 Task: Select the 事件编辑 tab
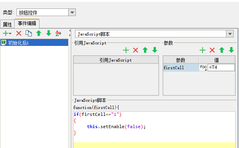pos(27,23)
